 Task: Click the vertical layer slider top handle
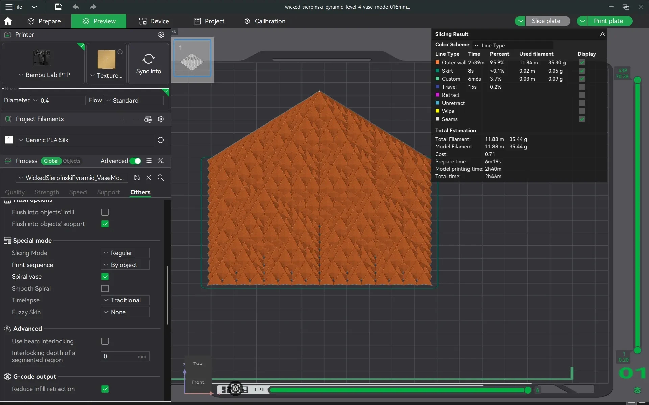tap(638, 80)
